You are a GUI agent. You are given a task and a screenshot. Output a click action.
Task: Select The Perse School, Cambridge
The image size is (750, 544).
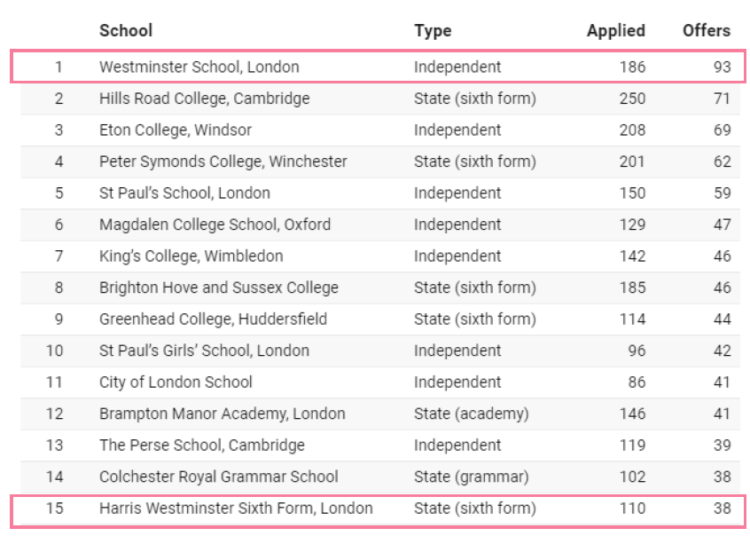click(x=201, y=445)
